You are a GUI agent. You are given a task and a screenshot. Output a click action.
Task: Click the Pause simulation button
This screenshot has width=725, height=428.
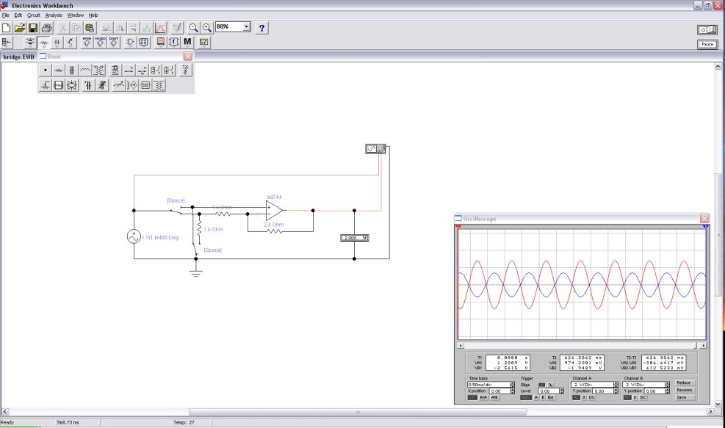tap(707, 44)
